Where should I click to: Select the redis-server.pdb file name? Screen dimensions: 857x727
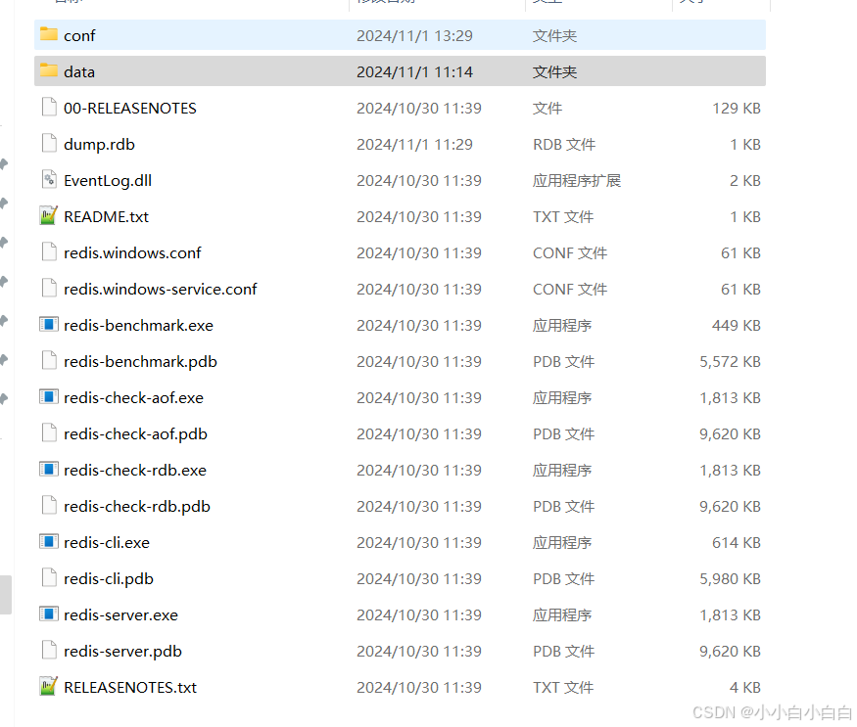pos(123,651)
